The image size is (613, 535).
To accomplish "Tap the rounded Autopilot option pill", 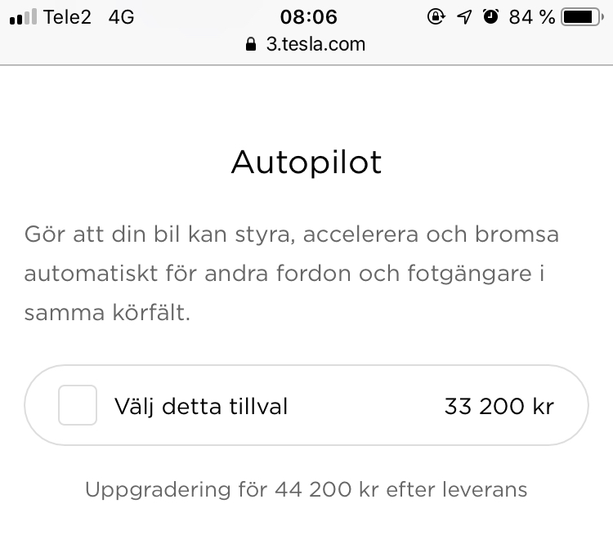I will click(306, 405).
